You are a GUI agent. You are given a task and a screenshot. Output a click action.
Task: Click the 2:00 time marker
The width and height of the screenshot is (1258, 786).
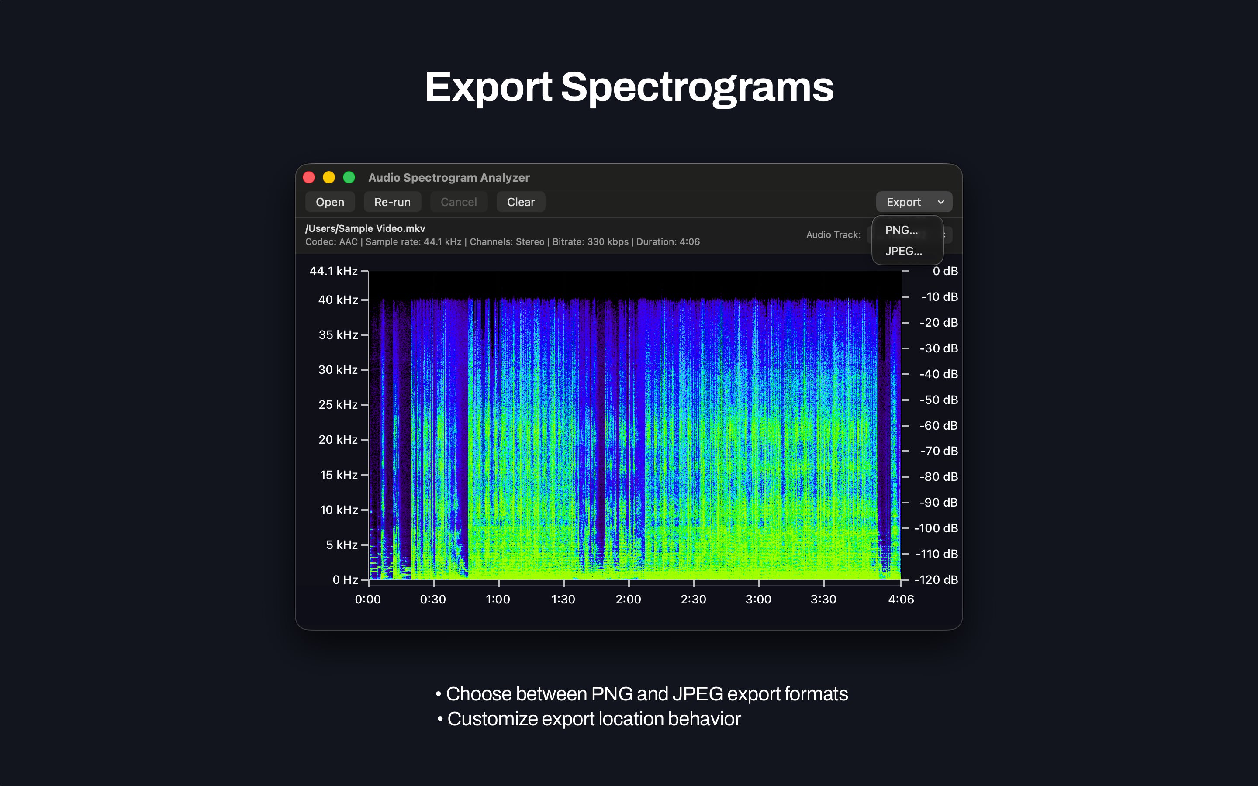(628, 600)
